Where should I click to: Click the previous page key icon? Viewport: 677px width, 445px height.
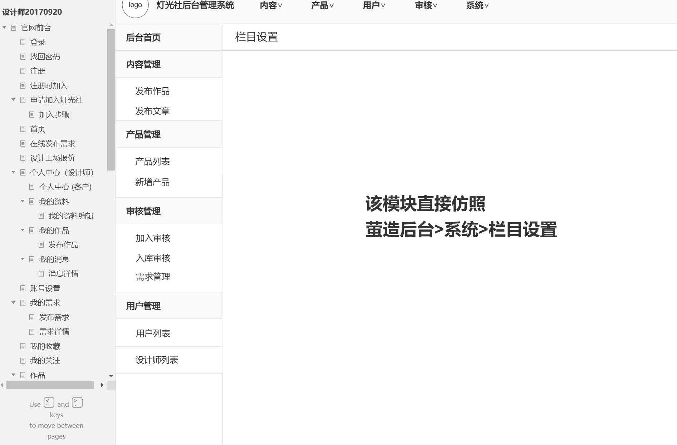49,402
